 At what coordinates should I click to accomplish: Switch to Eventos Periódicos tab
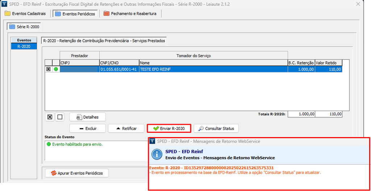[75, 14]
